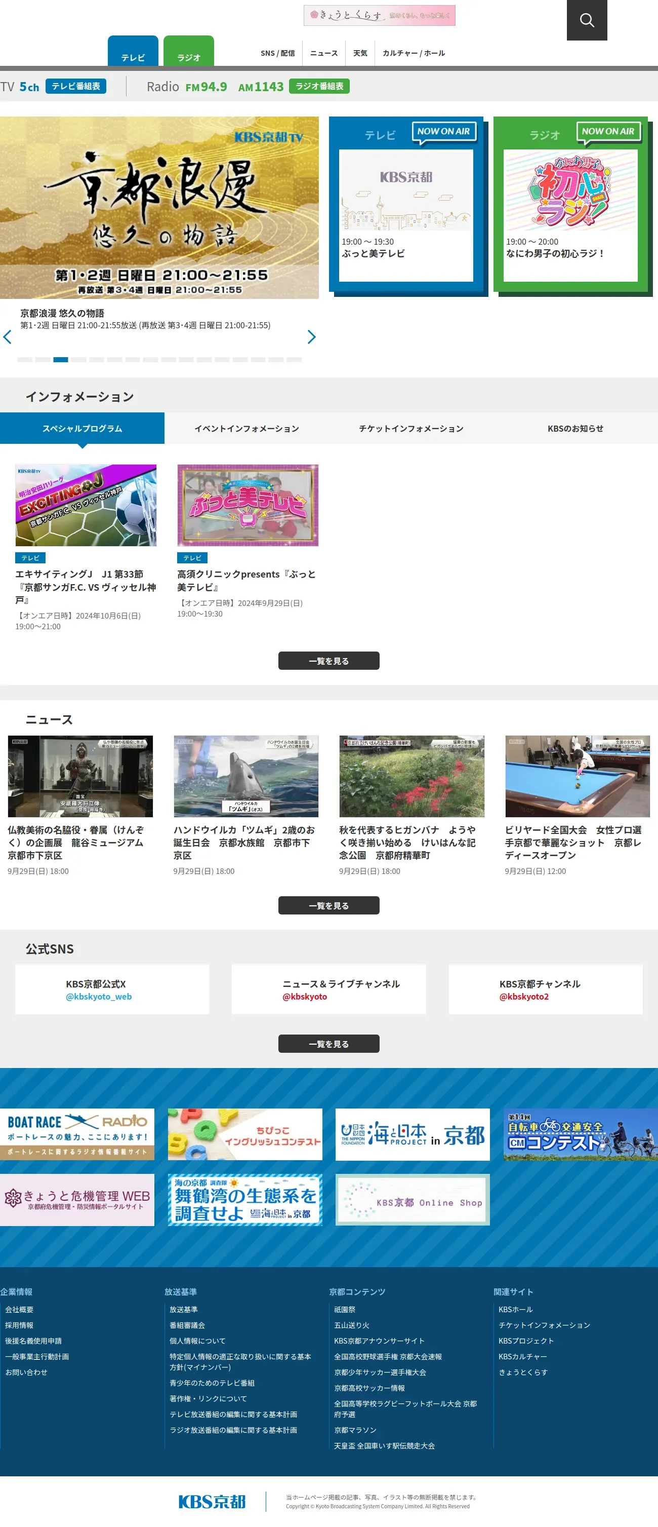Select イベントインフォメーション tab
658x1527 pixels.
click(x=246, y=428)
